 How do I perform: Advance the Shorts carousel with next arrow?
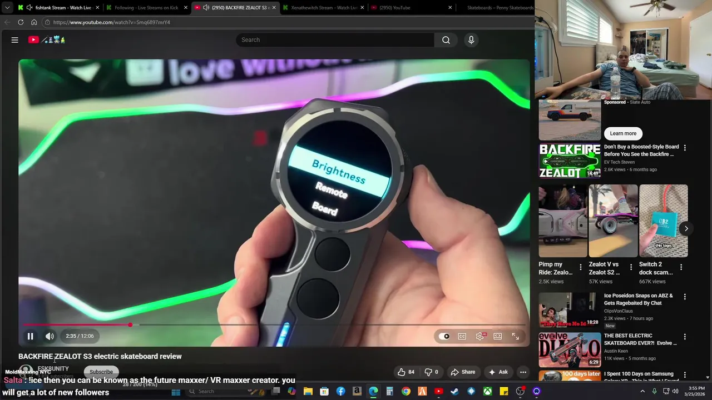click(686, 228)
